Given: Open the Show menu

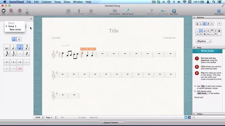Looking at the screenshot, I should (x=67, y=2).
